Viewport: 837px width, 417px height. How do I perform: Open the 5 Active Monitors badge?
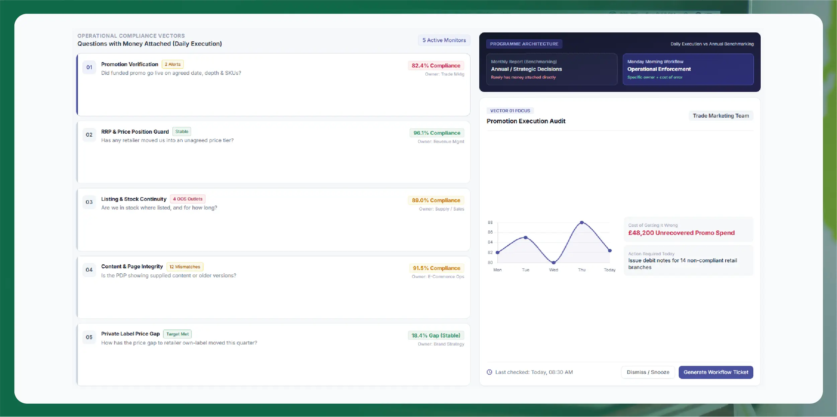click(x=444, y=40)
